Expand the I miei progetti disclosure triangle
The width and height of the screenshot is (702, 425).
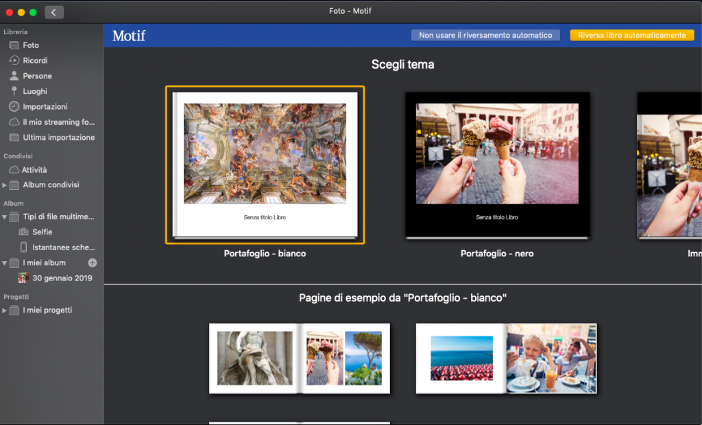tap(5, 311)
